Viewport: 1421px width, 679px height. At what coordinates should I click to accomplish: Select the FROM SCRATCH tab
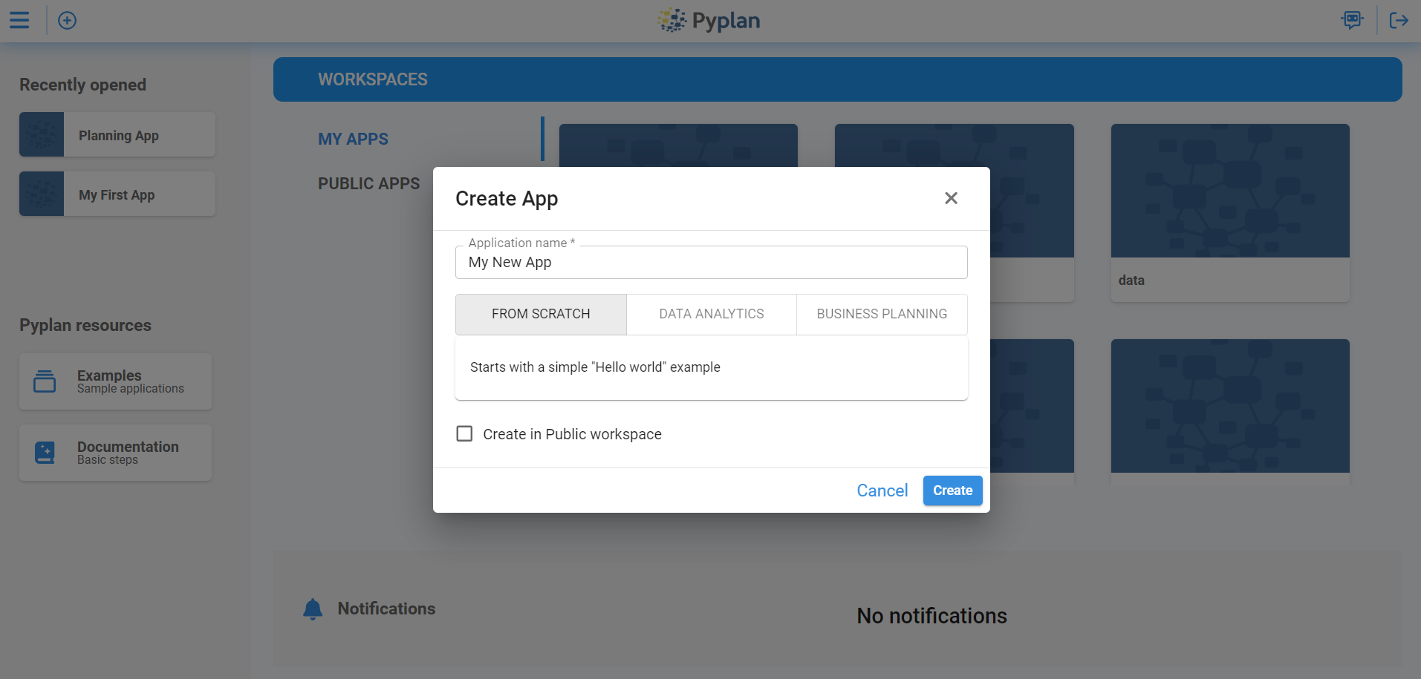[x=541, y=314]
